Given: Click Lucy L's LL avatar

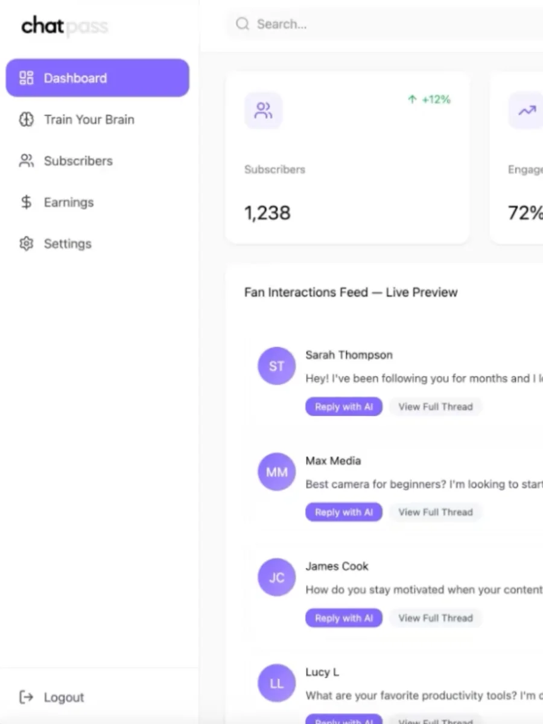Looking at the screenshot, I should [276, 683].
